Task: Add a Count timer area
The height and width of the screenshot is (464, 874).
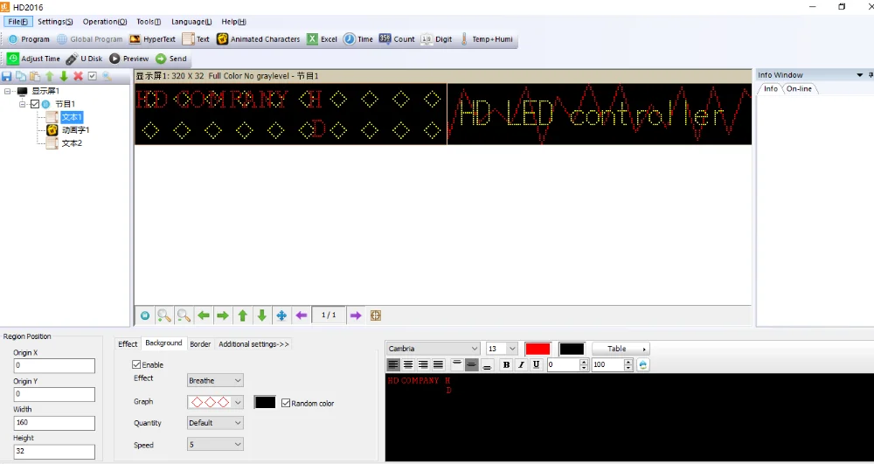Action: point(396,39)
